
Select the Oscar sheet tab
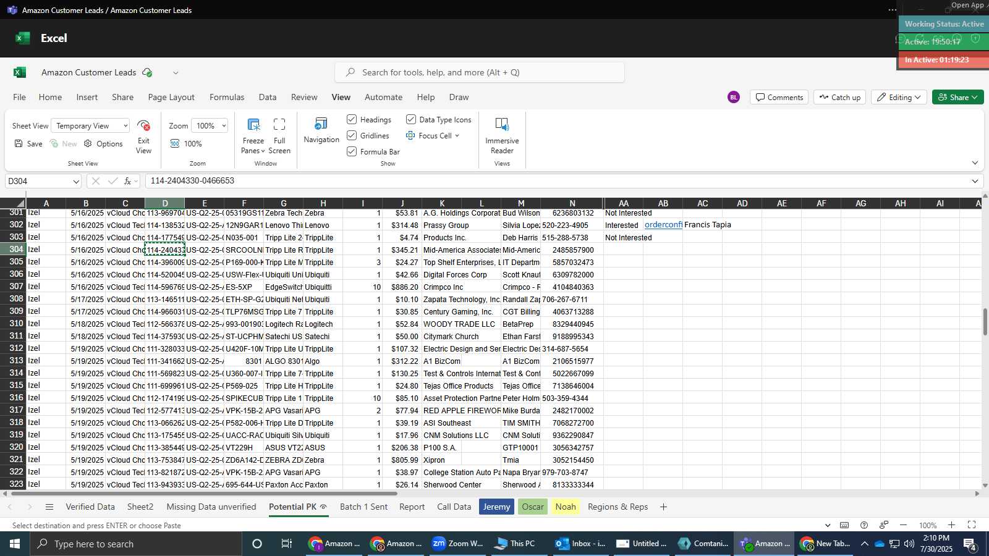[533, 507]
